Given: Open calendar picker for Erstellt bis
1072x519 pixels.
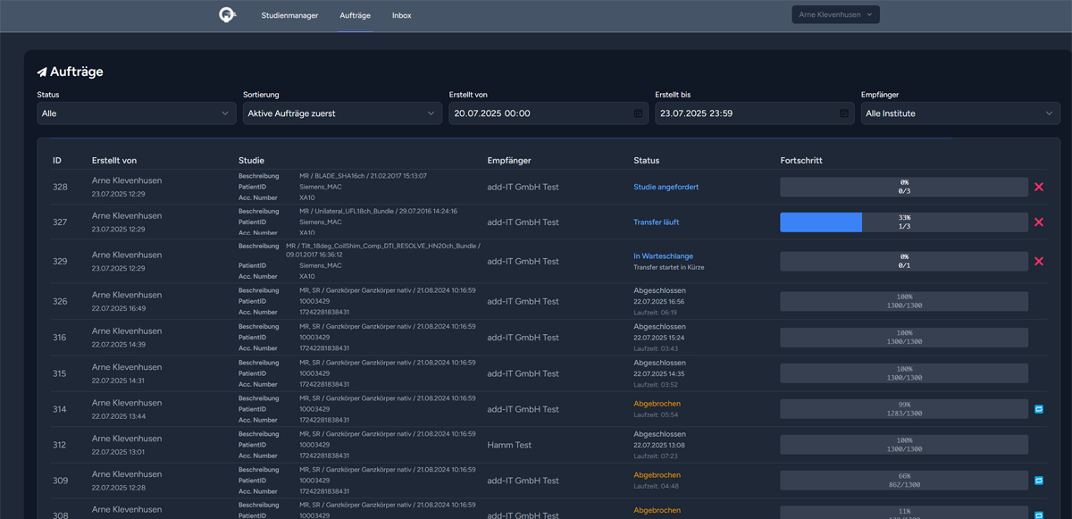Looking at the screenshot, I should pos(844,113).
